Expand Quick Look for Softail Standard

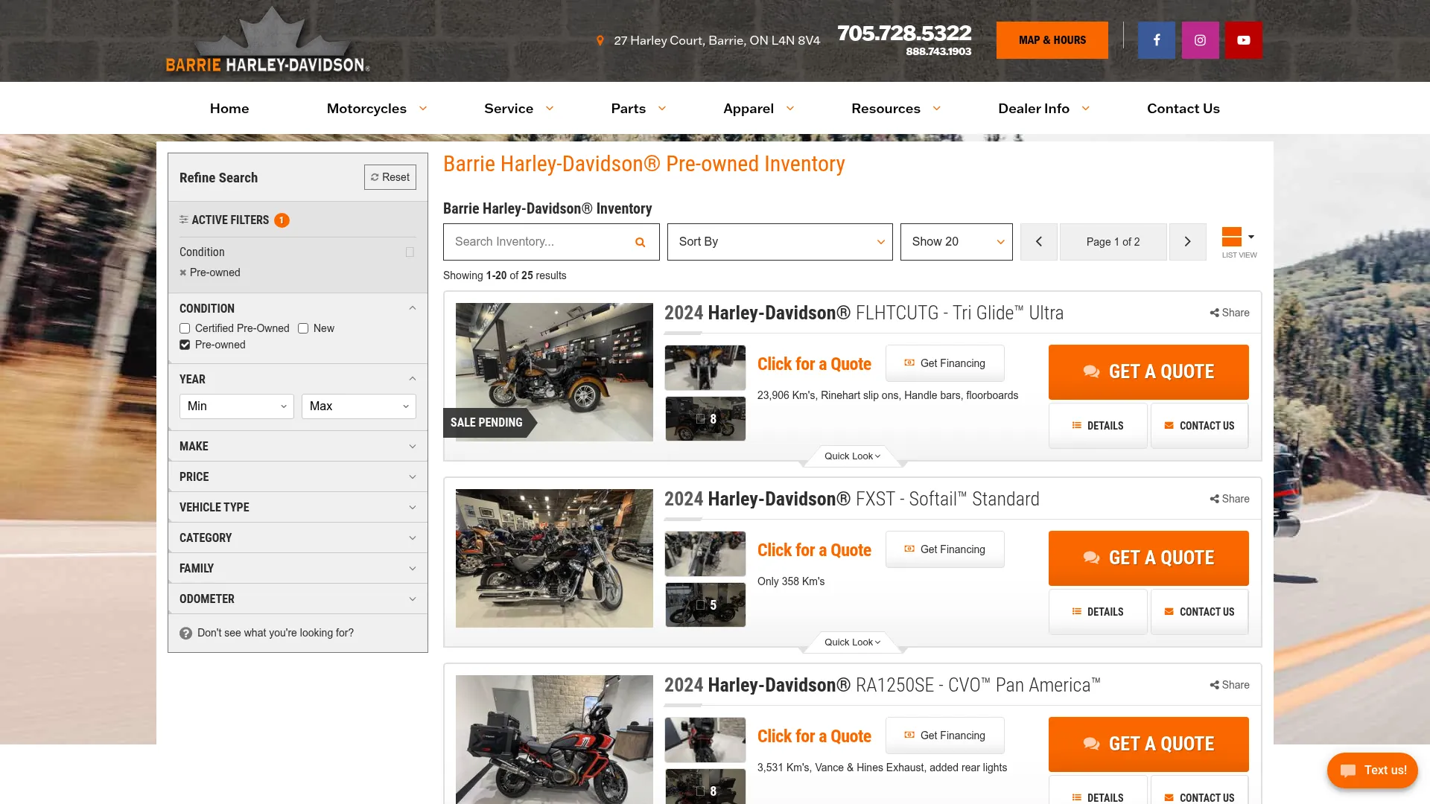point(852,642)
